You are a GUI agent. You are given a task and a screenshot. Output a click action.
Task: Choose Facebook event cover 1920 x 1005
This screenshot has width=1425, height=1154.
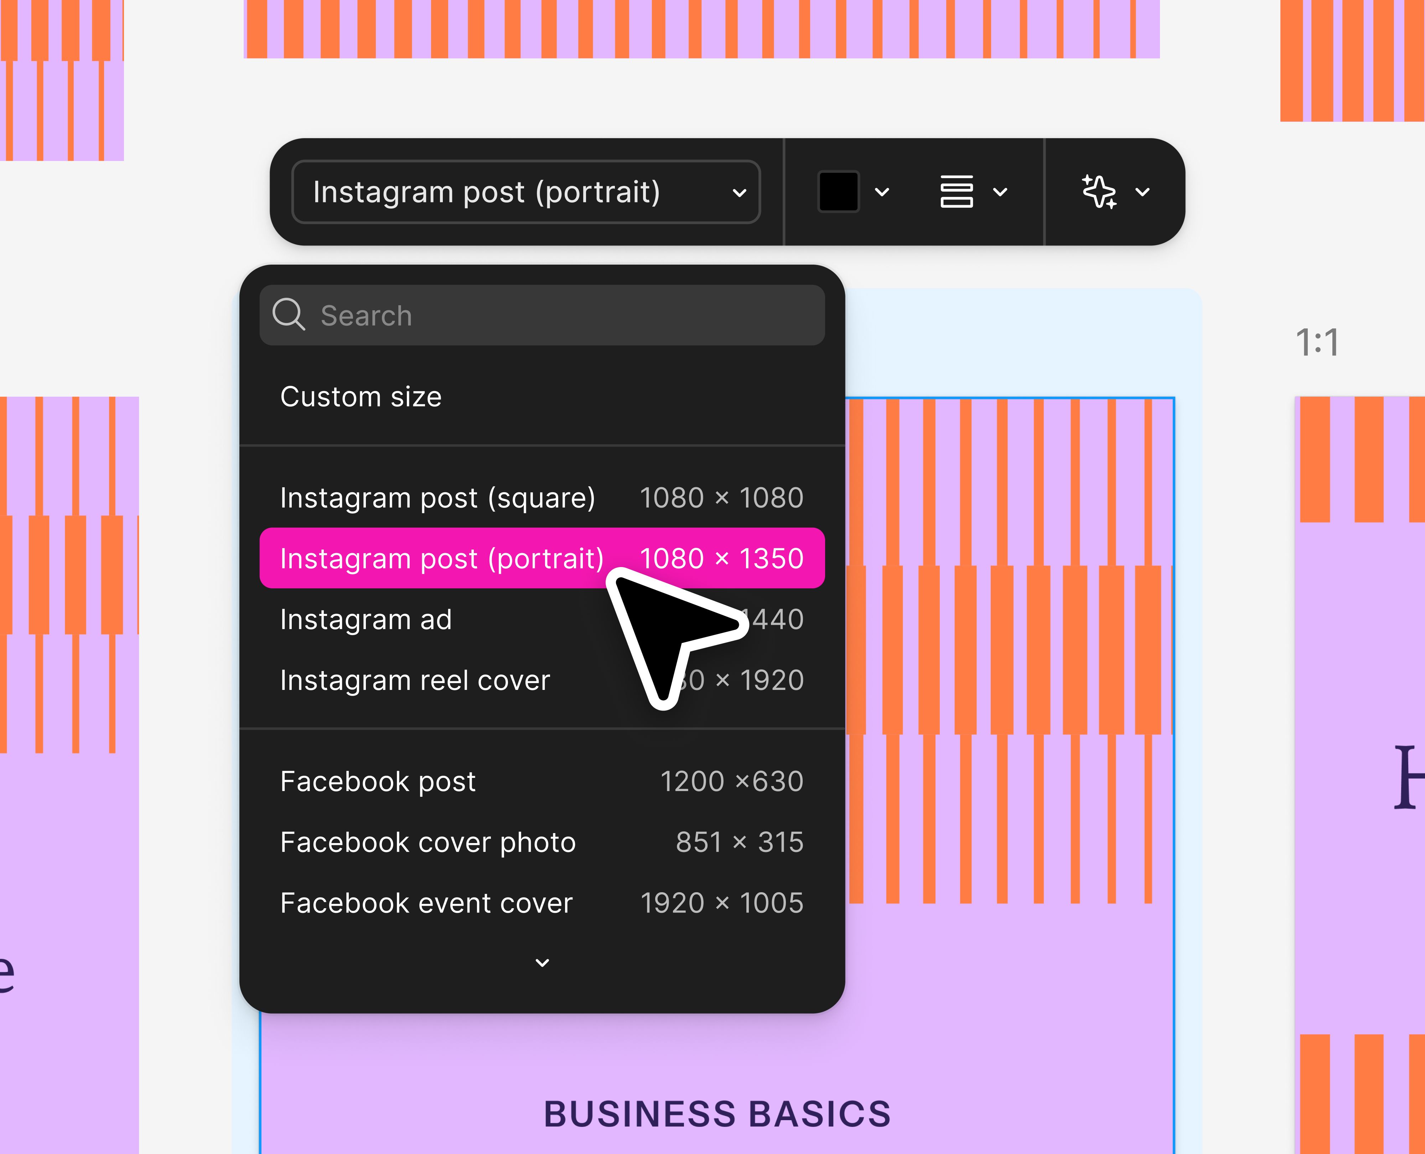tap(426, 903)
